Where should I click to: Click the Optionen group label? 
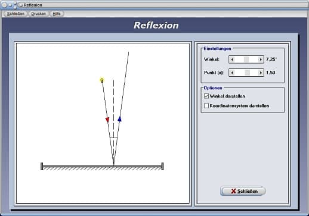[x=213, y=88]
